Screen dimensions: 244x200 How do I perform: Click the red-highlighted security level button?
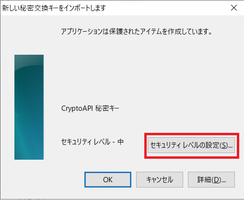[x=191, y=145]
